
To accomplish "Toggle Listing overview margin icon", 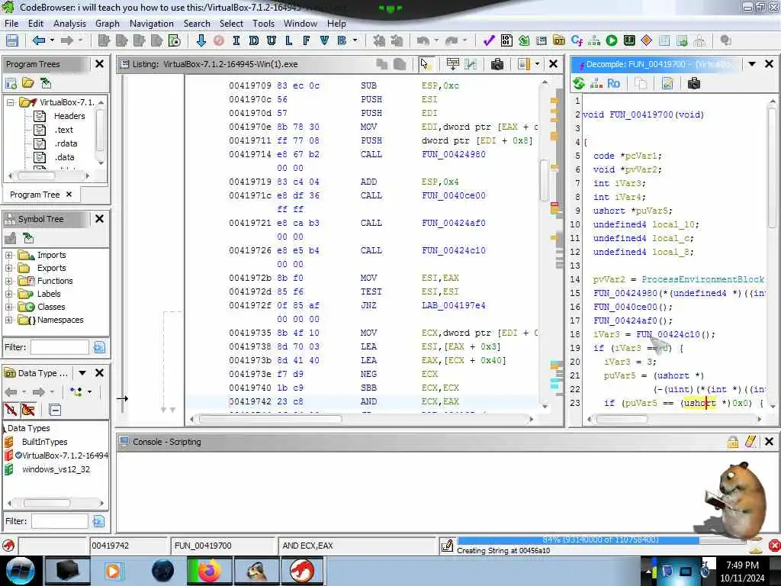I will point(523,64).
